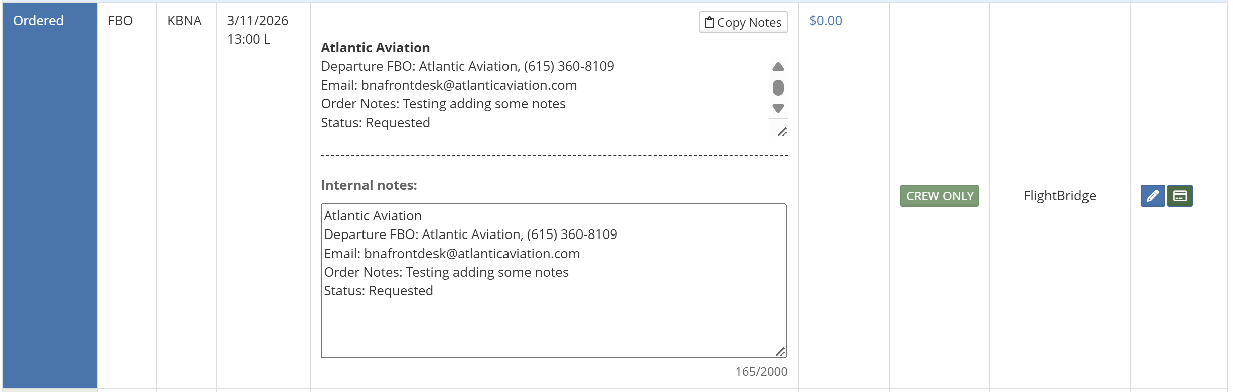The image size is (1233, 392).
Task: Click the FBO service type cell
Action: (x=120, y=21)
